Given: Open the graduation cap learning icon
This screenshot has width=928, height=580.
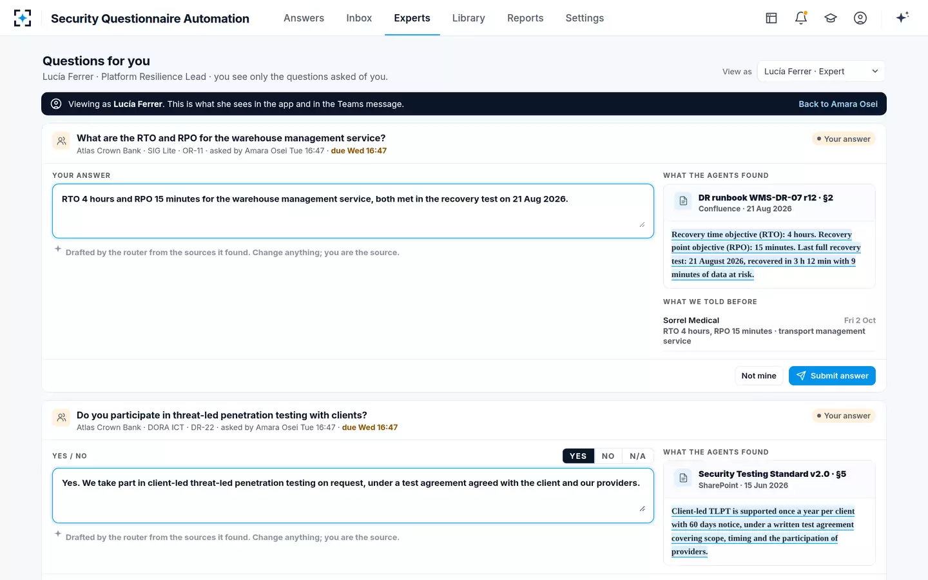Looking at the screenshot, I should click(x=831, y=18).
